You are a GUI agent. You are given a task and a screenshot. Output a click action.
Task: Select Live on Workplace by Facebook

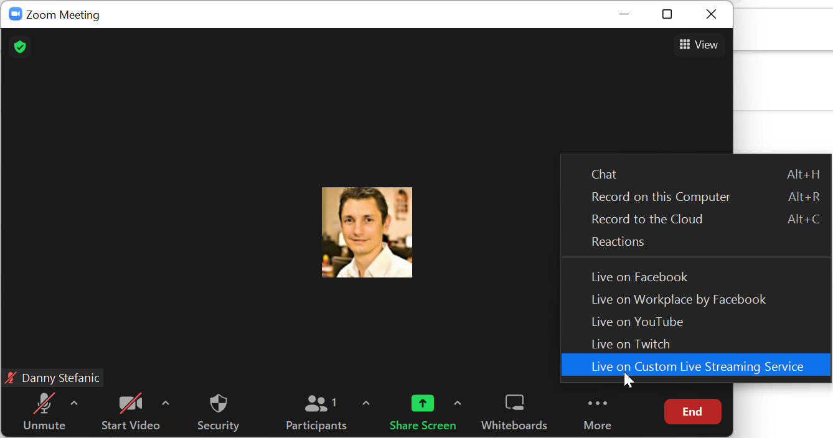(x=696, y=299)
